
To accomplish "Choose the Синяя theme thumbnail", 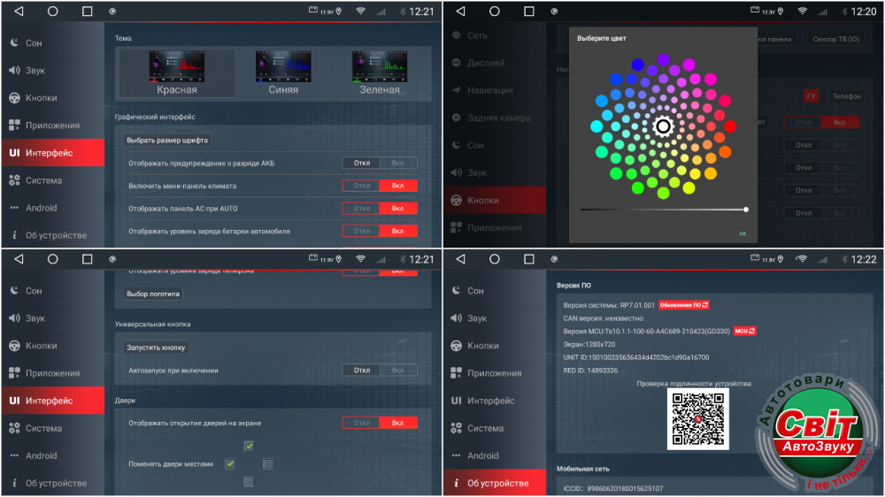I will click(x=283, y=73).
